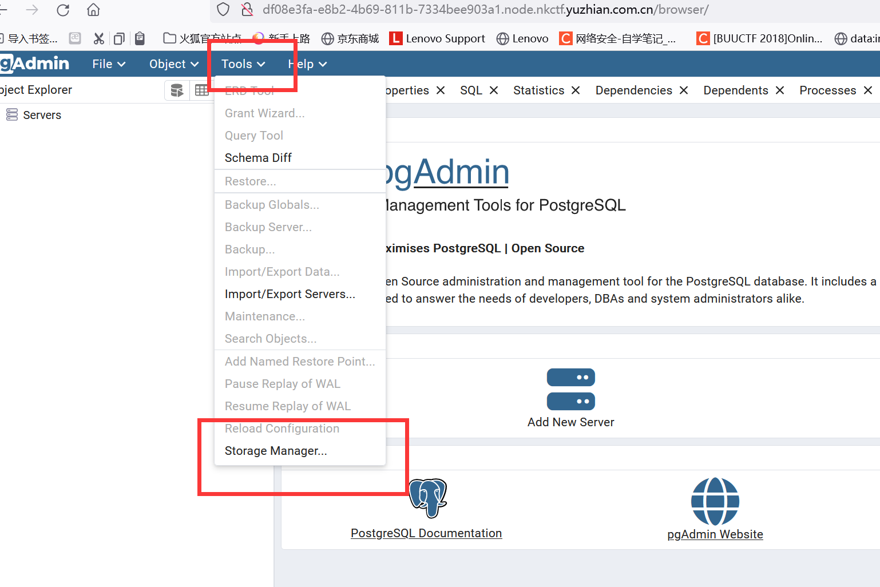Close the Dependencies tab
This screenshot has width=880, height=587.
[684, 90]
